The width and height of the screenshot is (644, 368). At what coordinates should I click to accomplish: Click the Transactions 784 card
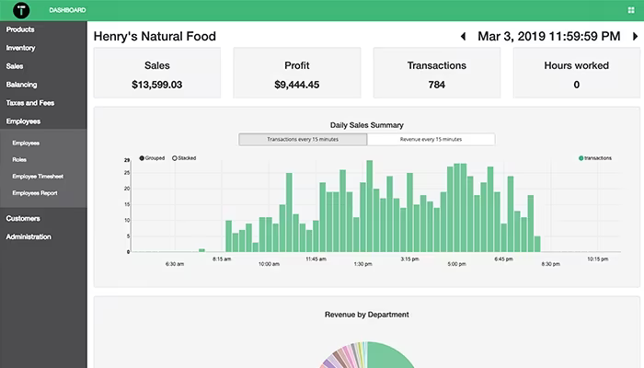pos(437,73)
